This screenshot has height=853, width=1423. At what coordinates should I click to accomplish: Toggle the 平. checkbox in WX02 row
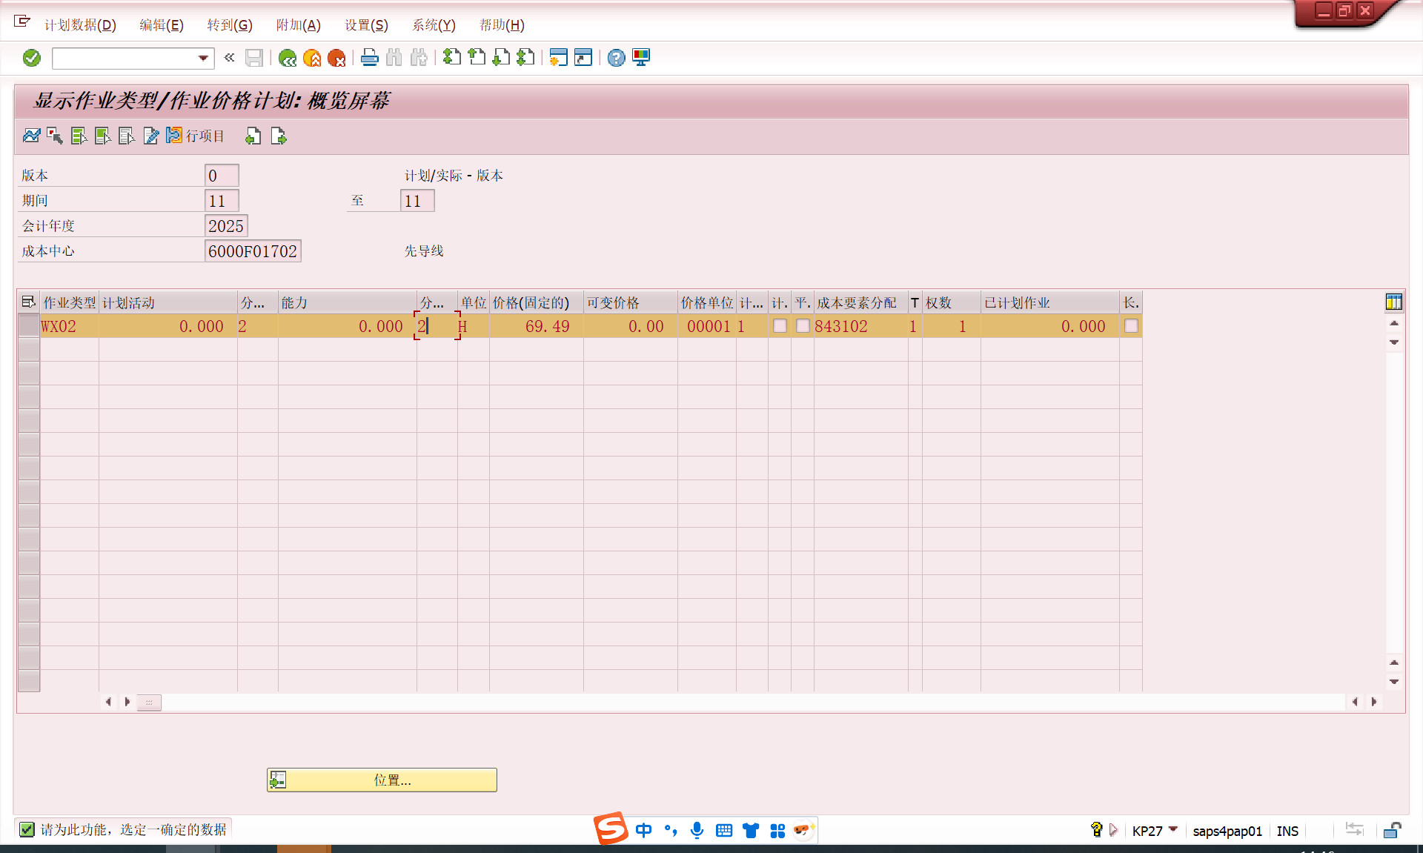803,326
